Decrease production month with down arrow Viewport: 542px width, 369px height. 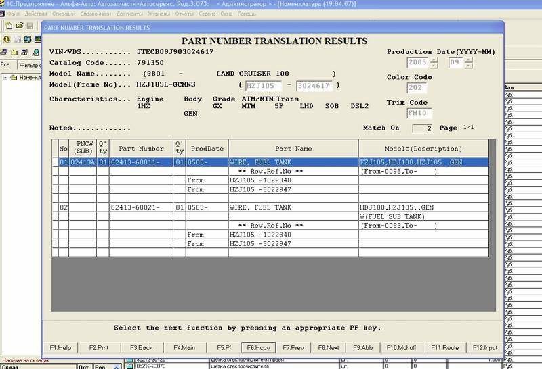[x=468, y=65]
